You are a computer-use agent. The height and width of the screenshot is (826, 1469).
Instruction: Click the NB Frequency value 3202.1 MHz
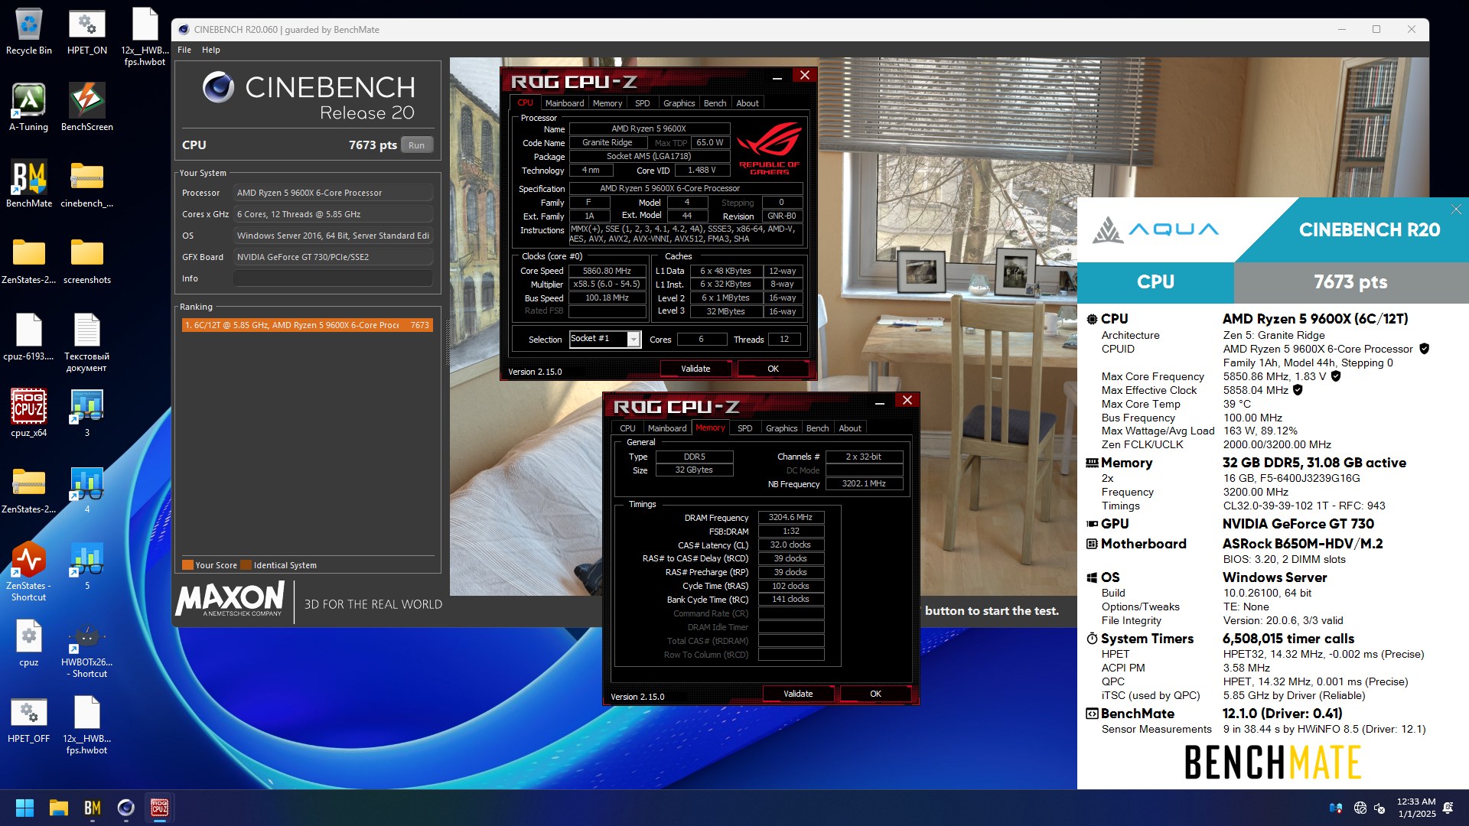pos(864,484)
